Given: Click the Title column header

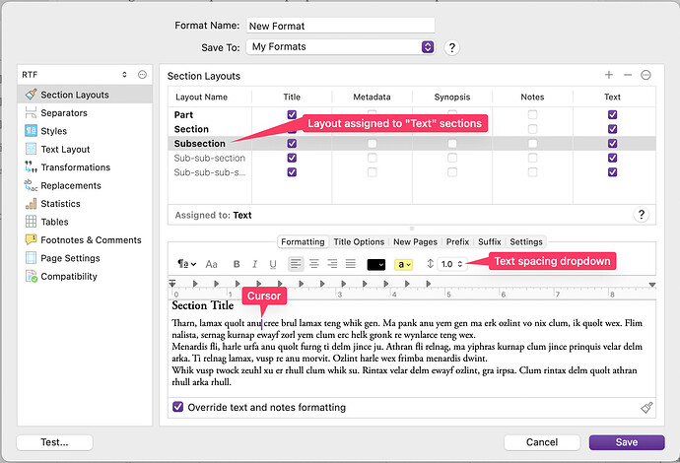Looking at the screenshot, I should (x=292, y=97).
